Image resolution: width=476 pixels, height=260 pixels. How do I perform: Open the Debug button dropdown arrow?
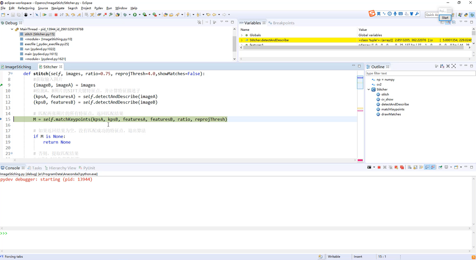(130, 15)
